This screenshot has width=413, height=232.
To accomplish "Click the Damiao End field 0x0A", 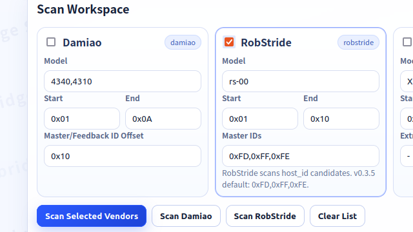I will coord(163,119).
